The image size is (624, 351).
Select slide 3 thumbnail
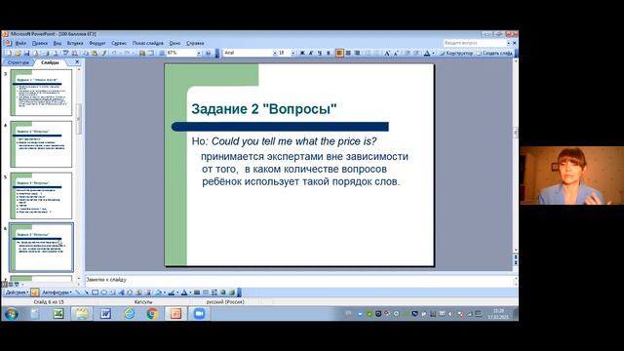(41, 93)
